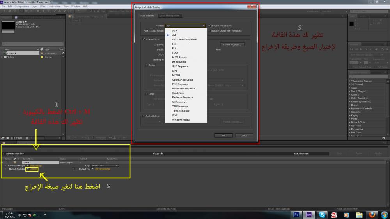This screenshot has width=390, height=219.
Task: Open File Explorer from the taskbar
Action: tap(359, 215)
